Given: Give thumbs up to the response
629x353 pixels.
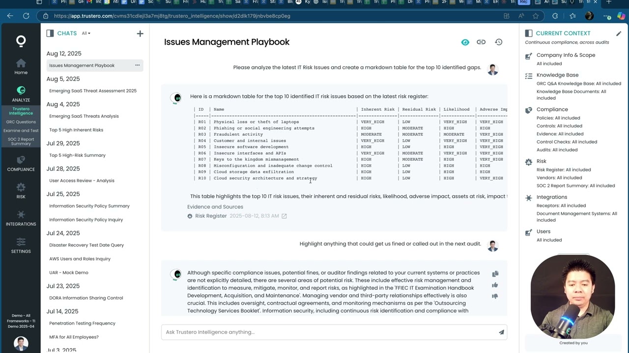Looking at the screenshot, I should coord(495,285).
